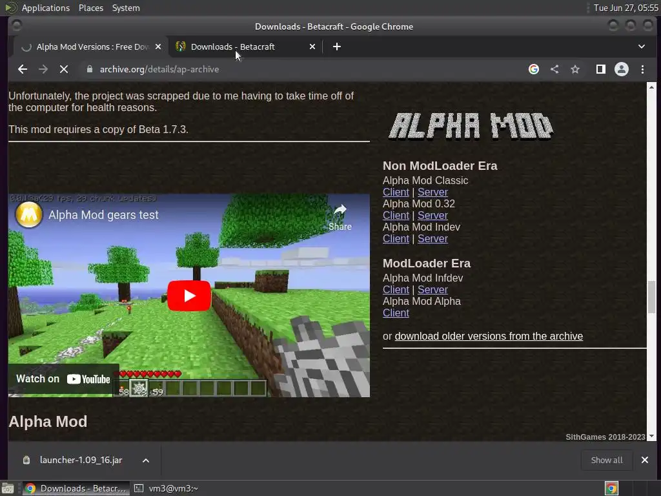661x496 pixels.
Task: Go back with the browser back arrow
Action: 23,69
